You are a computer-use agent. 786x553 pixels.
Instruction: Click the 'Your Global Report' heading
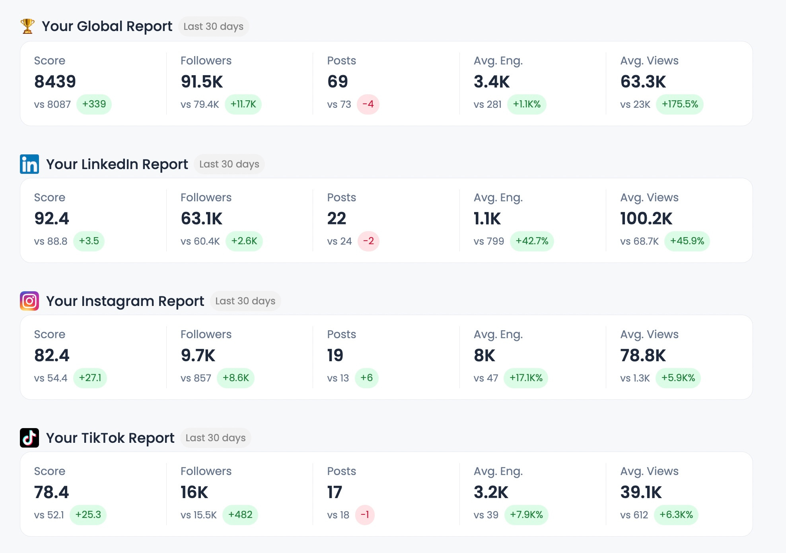coord(107,26)
